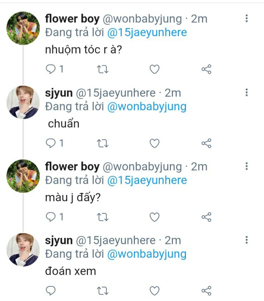Open @15jaeyunhere mention in first tweet
Screen dimensions: 264x301
147,32
